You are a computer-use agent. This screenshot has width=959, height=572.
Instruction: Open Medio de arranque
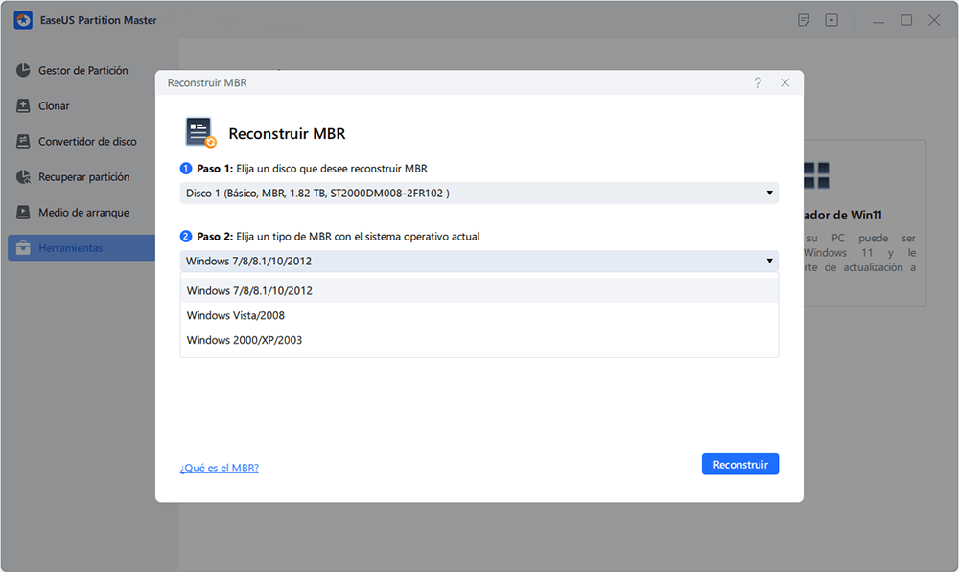coord(82,212)
